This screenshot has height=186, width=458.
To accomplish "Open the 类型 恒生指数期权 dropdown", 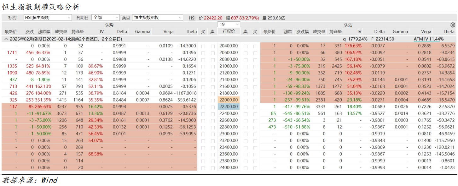I will [x=157, y=18].
